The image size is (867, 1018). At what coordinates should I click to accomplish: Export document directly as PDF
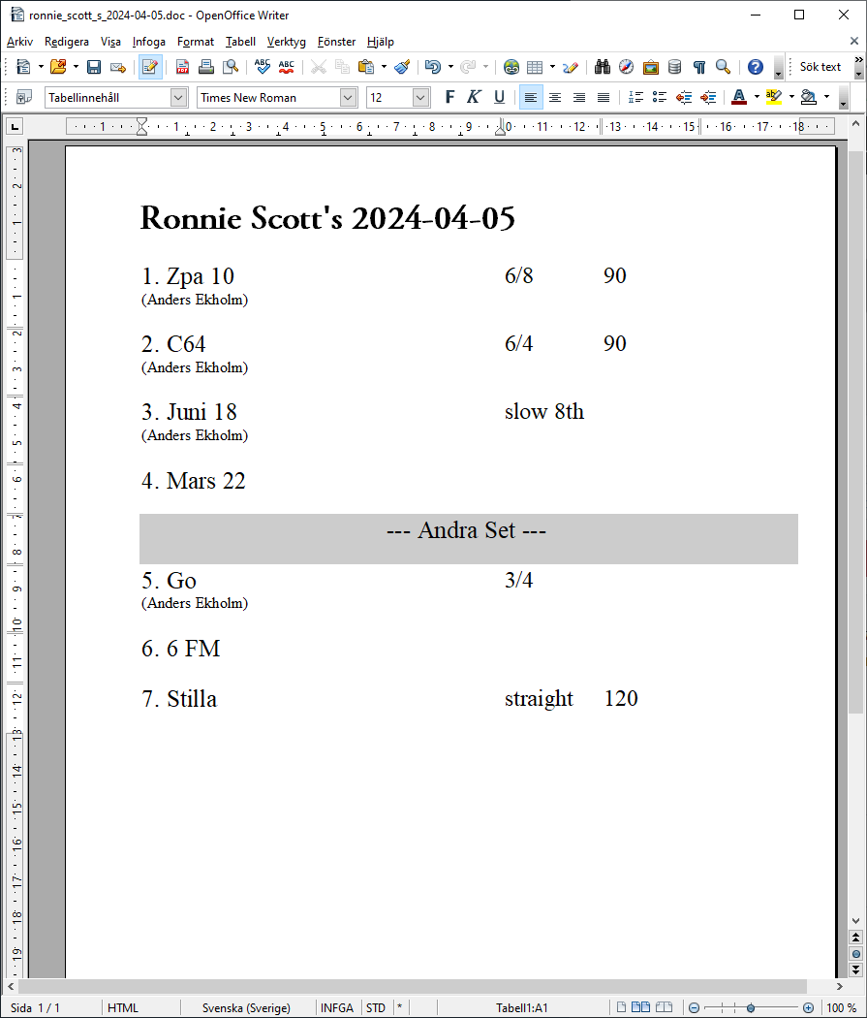[182, 67]
